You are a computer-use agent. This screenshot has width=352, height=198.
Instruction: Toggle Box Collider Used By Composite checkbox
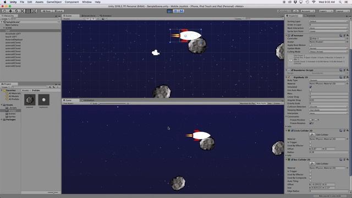(310, 178)
